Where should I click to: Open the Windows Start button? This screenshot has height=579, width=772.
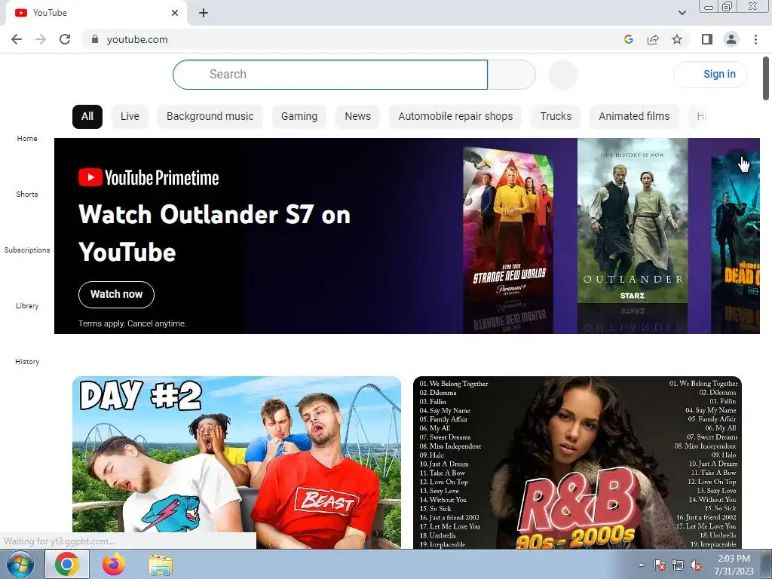(x=20, y=565)
